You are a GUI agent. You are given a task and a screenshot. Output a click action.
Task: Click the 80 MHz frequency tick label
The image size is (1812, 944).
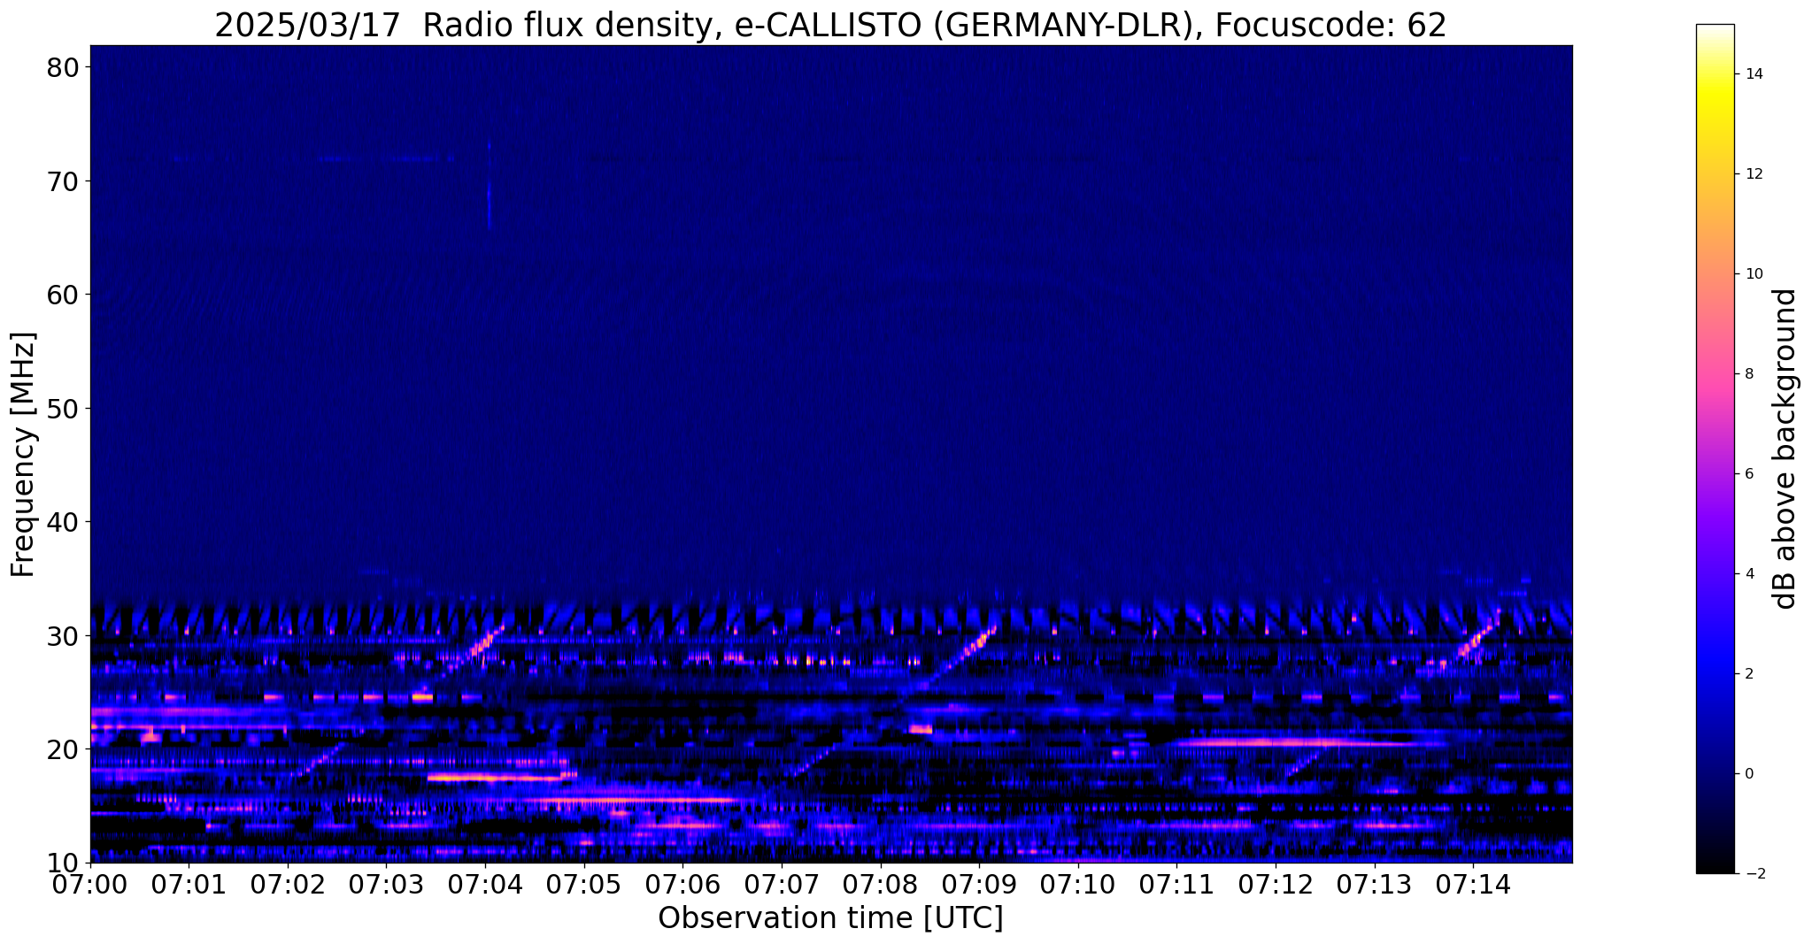coord(62,67)
